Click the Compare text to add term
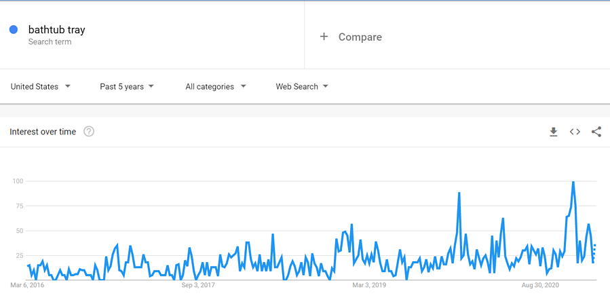610x298 pixels. tap(360, 37)
